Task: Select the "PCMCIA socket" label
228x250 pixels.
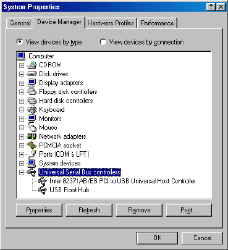Action: pyautogui.click(x=60, y=145)
